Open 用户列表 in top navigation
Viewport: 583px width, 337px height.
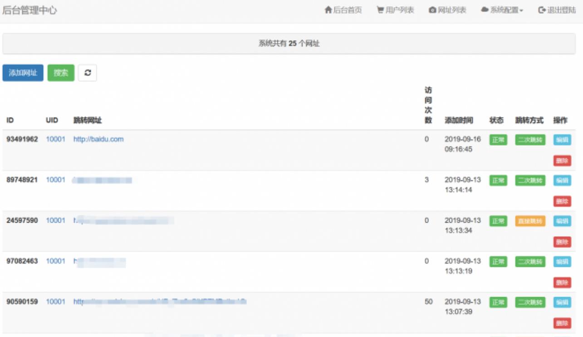click(x=395, y=10)
